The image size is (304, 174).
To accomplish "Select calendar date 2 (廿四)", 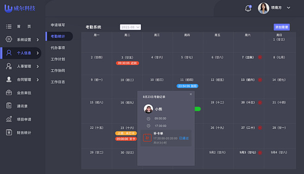I will coord(97,57).
